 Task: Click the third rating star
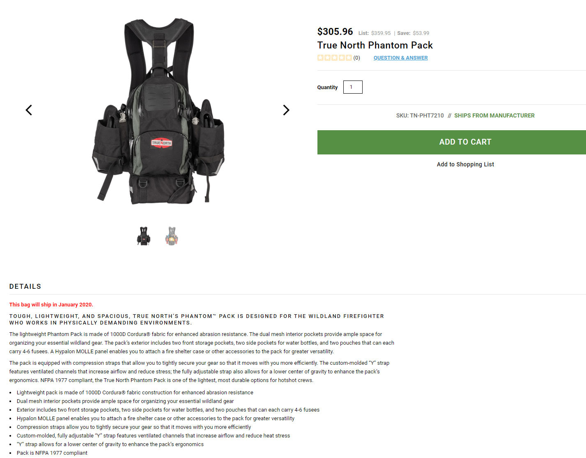coord(335,58)
